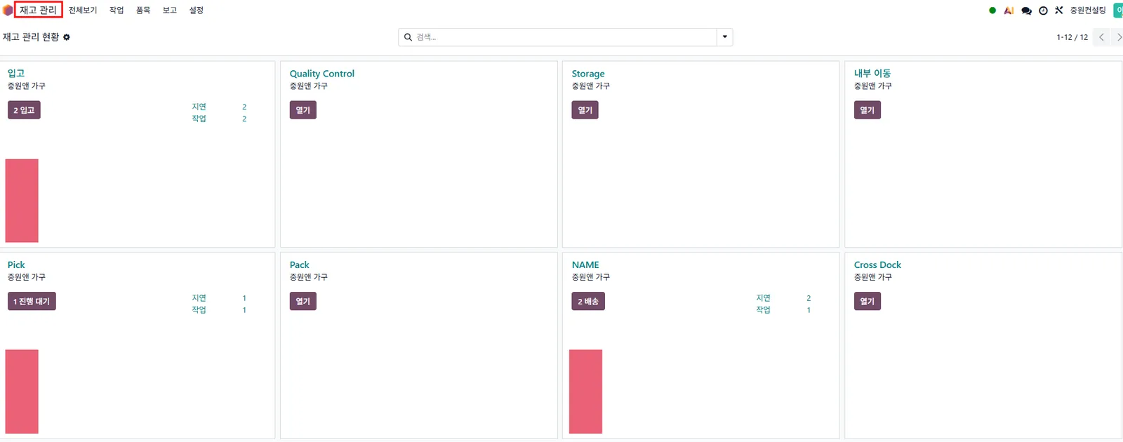The image size is (1123, 442).
Task: Open the developer tools wrench icon
Action: coord(1058,11)
